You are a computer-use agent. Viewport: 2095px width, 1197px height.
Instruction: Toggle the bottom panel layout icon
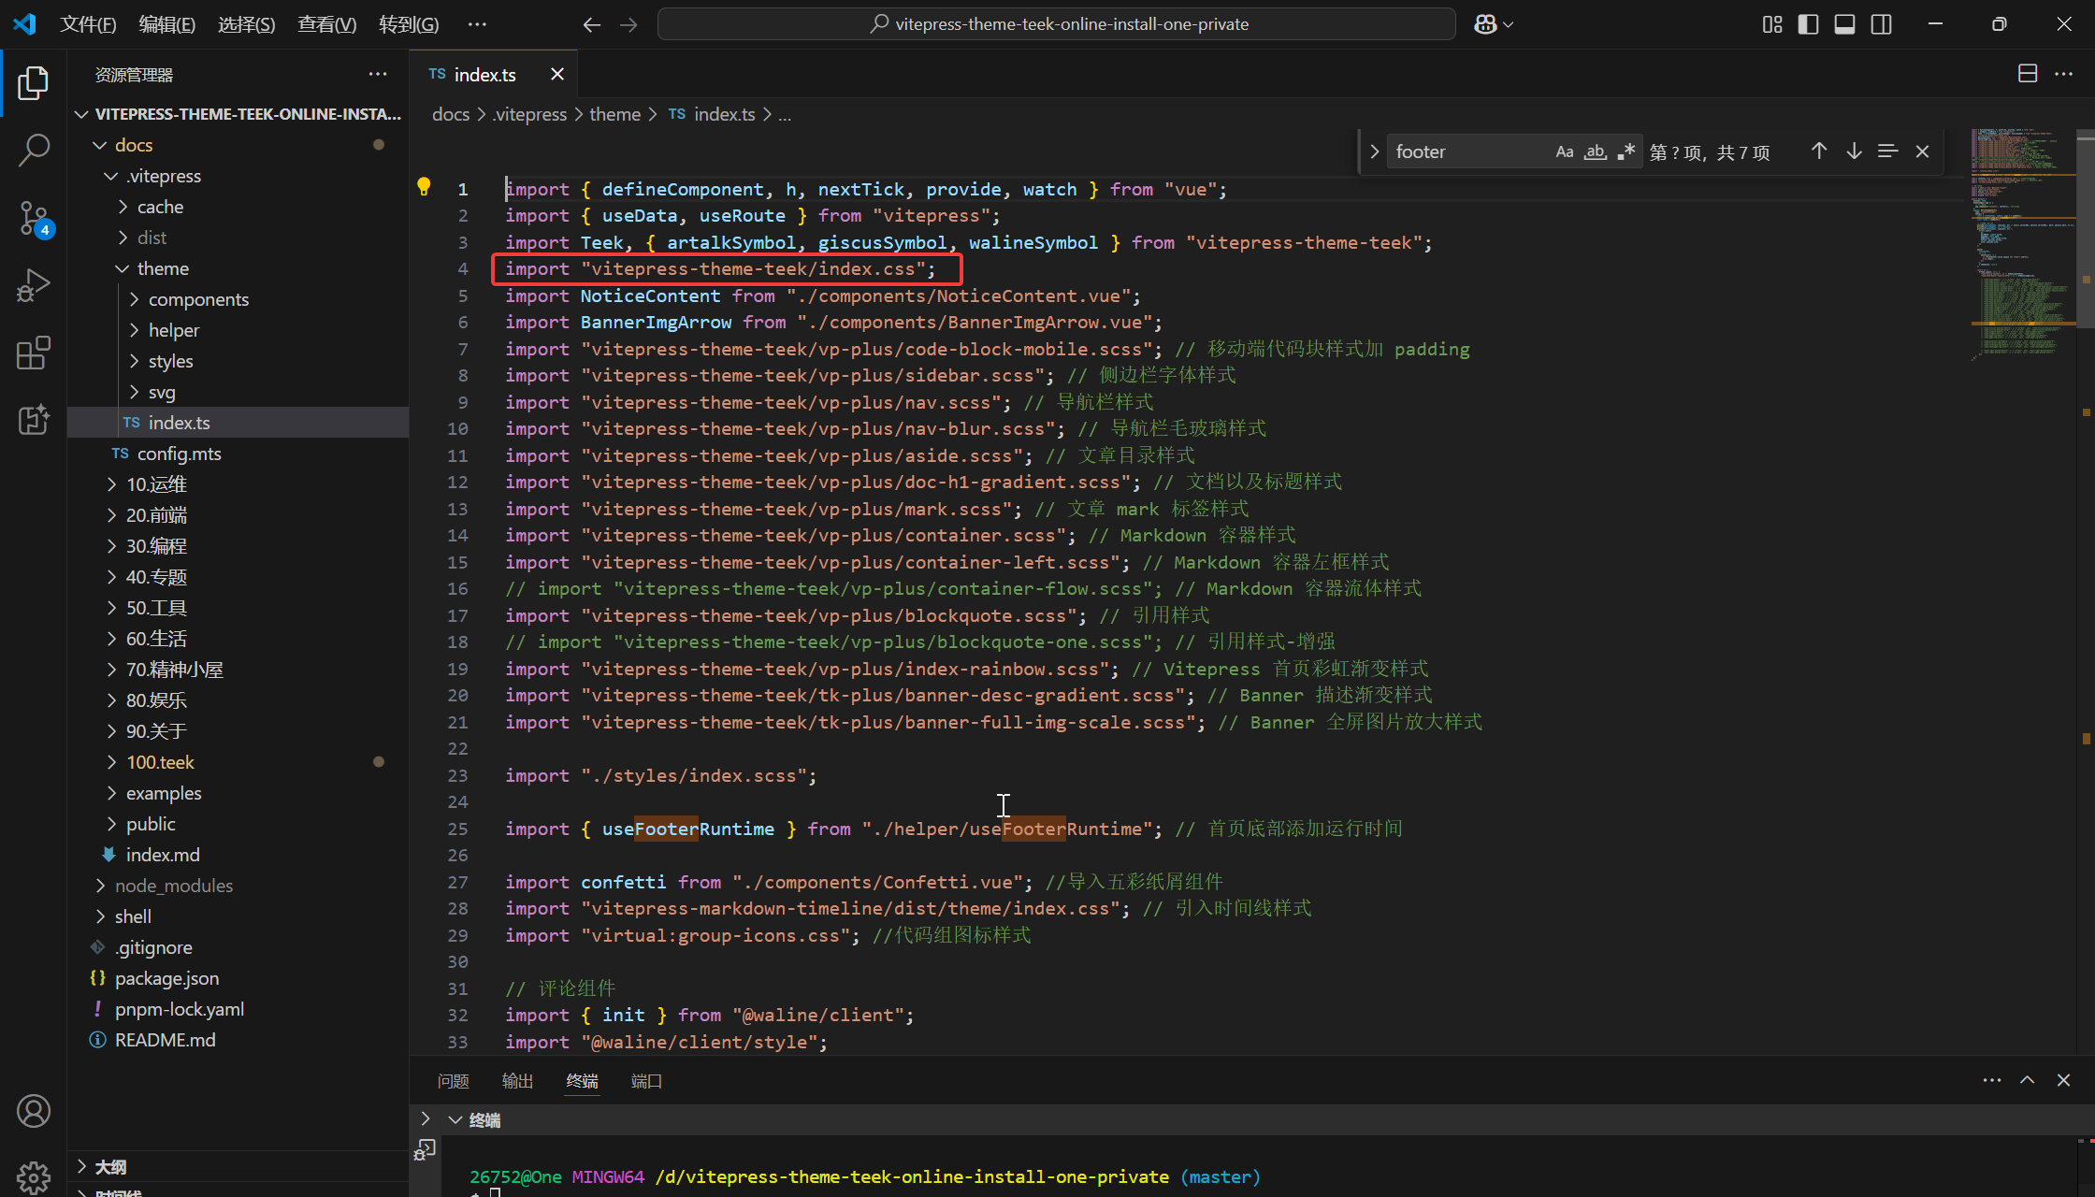(x=1844, y=24)
